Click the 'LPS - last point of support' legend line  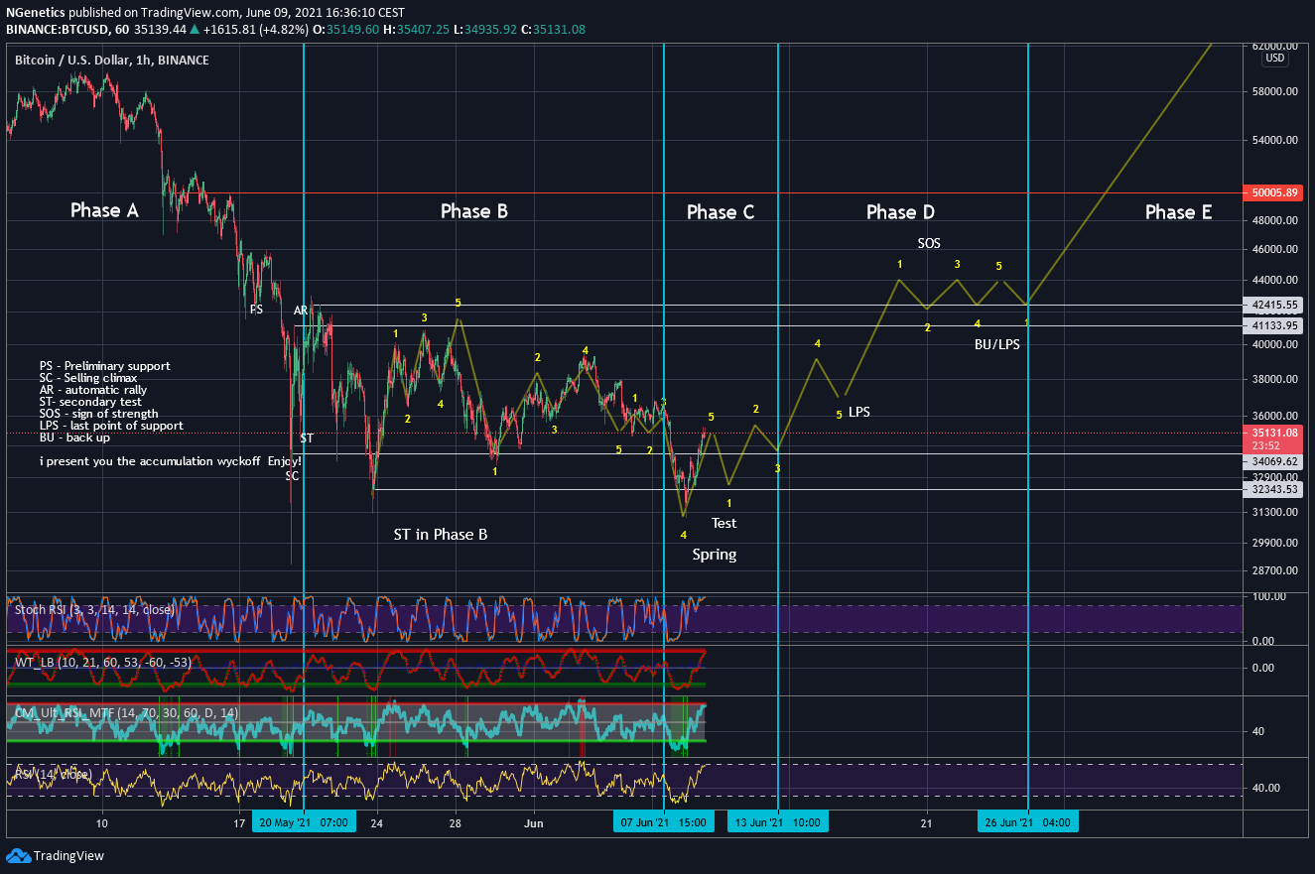[111, 426]
